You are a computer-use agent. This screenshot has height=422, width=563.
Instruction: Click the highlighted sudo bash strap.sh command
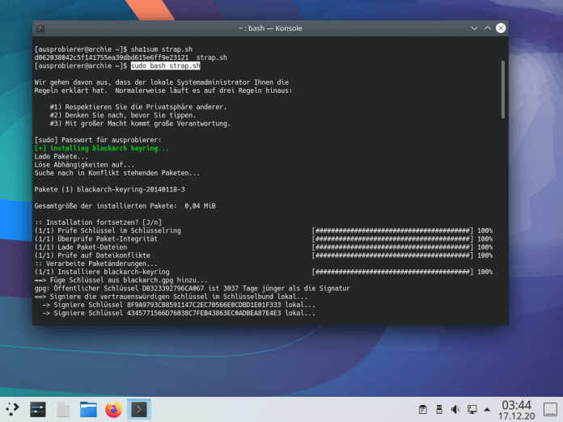pos(165,65)
